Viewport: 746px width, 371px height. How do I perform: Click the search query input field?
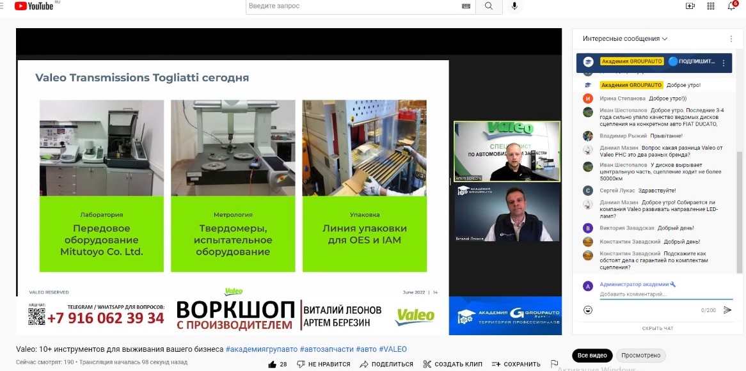(x=353, y=6)
